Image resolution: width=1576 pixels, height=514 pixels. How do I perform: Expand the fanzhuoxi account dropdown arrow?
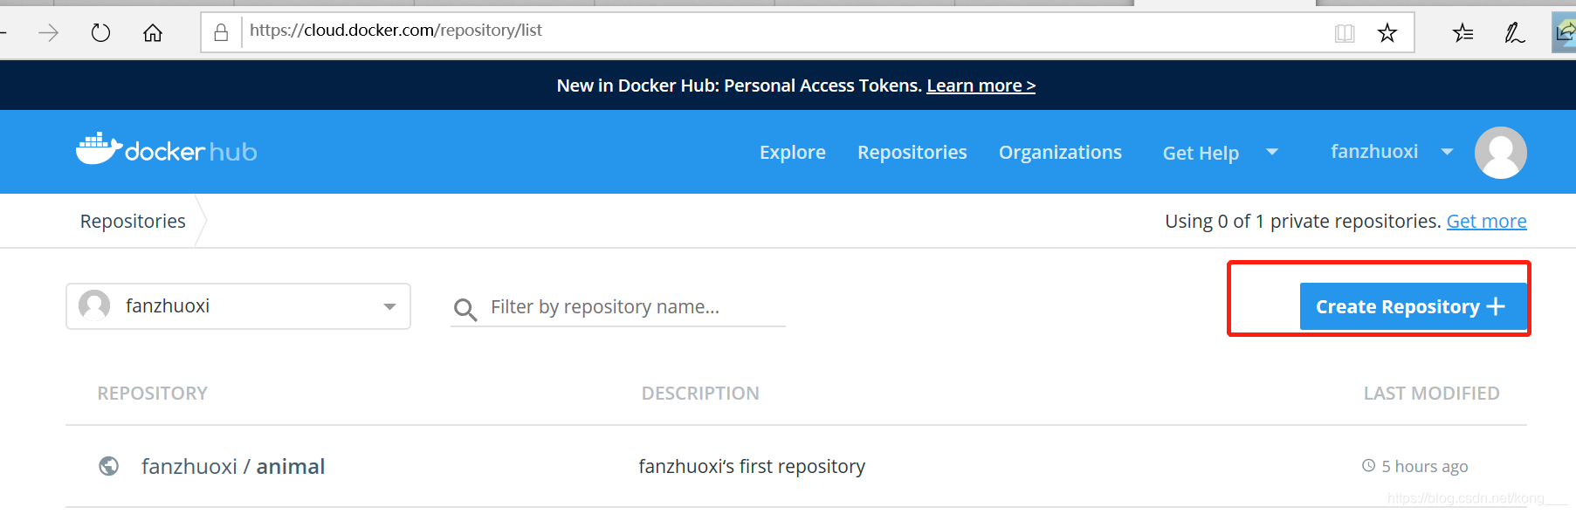coord(1447,152)
